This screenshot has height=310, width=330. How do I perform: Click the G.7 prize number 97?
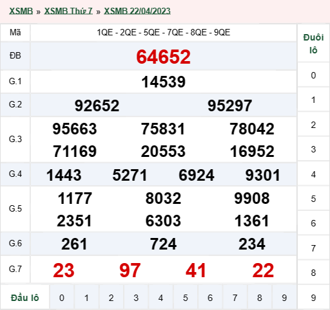point(130,270)
